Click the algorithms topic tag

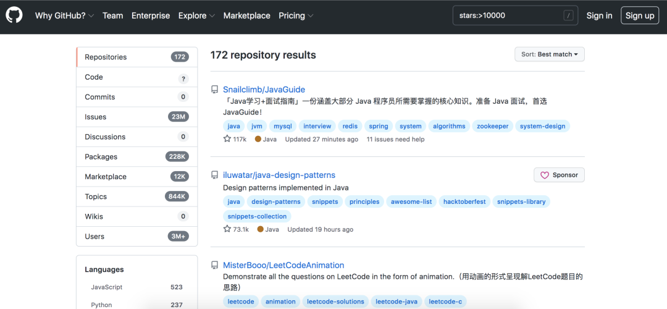coord(449,126)
